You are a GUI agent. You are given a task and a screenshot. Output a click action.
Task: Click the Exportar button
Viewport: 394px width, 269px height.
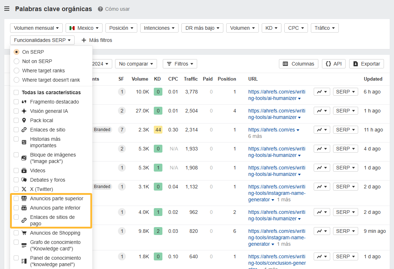tap(366, 64)
